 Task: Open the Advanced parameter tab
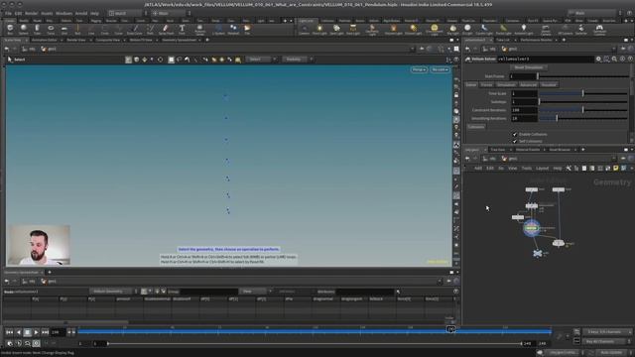pyautogui.click(x=528, y=84)
